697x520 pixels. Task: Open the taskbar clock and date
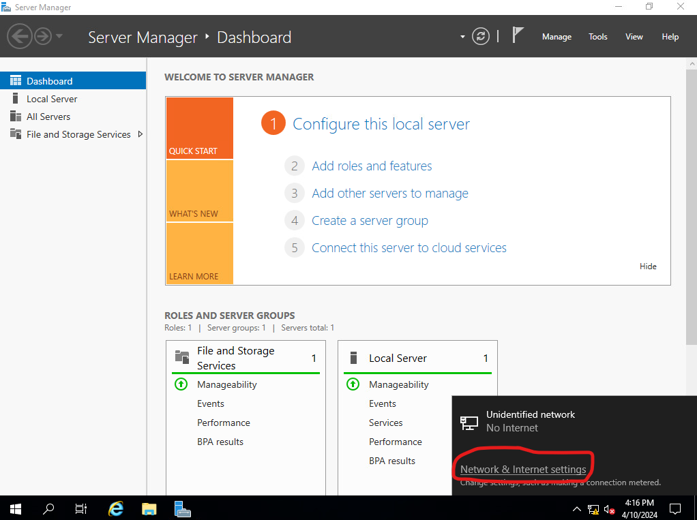[639, 508]
